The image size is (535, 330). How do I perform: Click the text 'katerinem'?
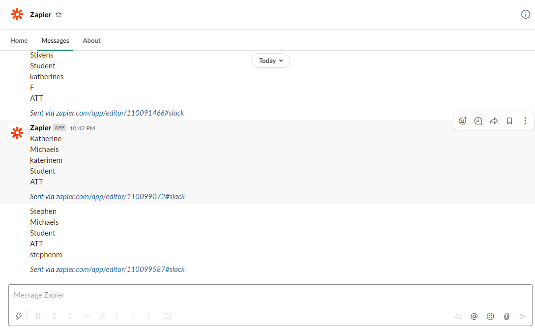click(x=46, y=160)
